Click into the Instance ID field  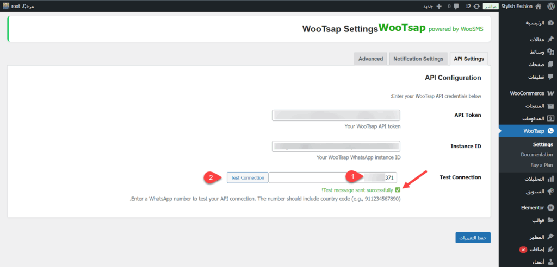pos(336,147)
